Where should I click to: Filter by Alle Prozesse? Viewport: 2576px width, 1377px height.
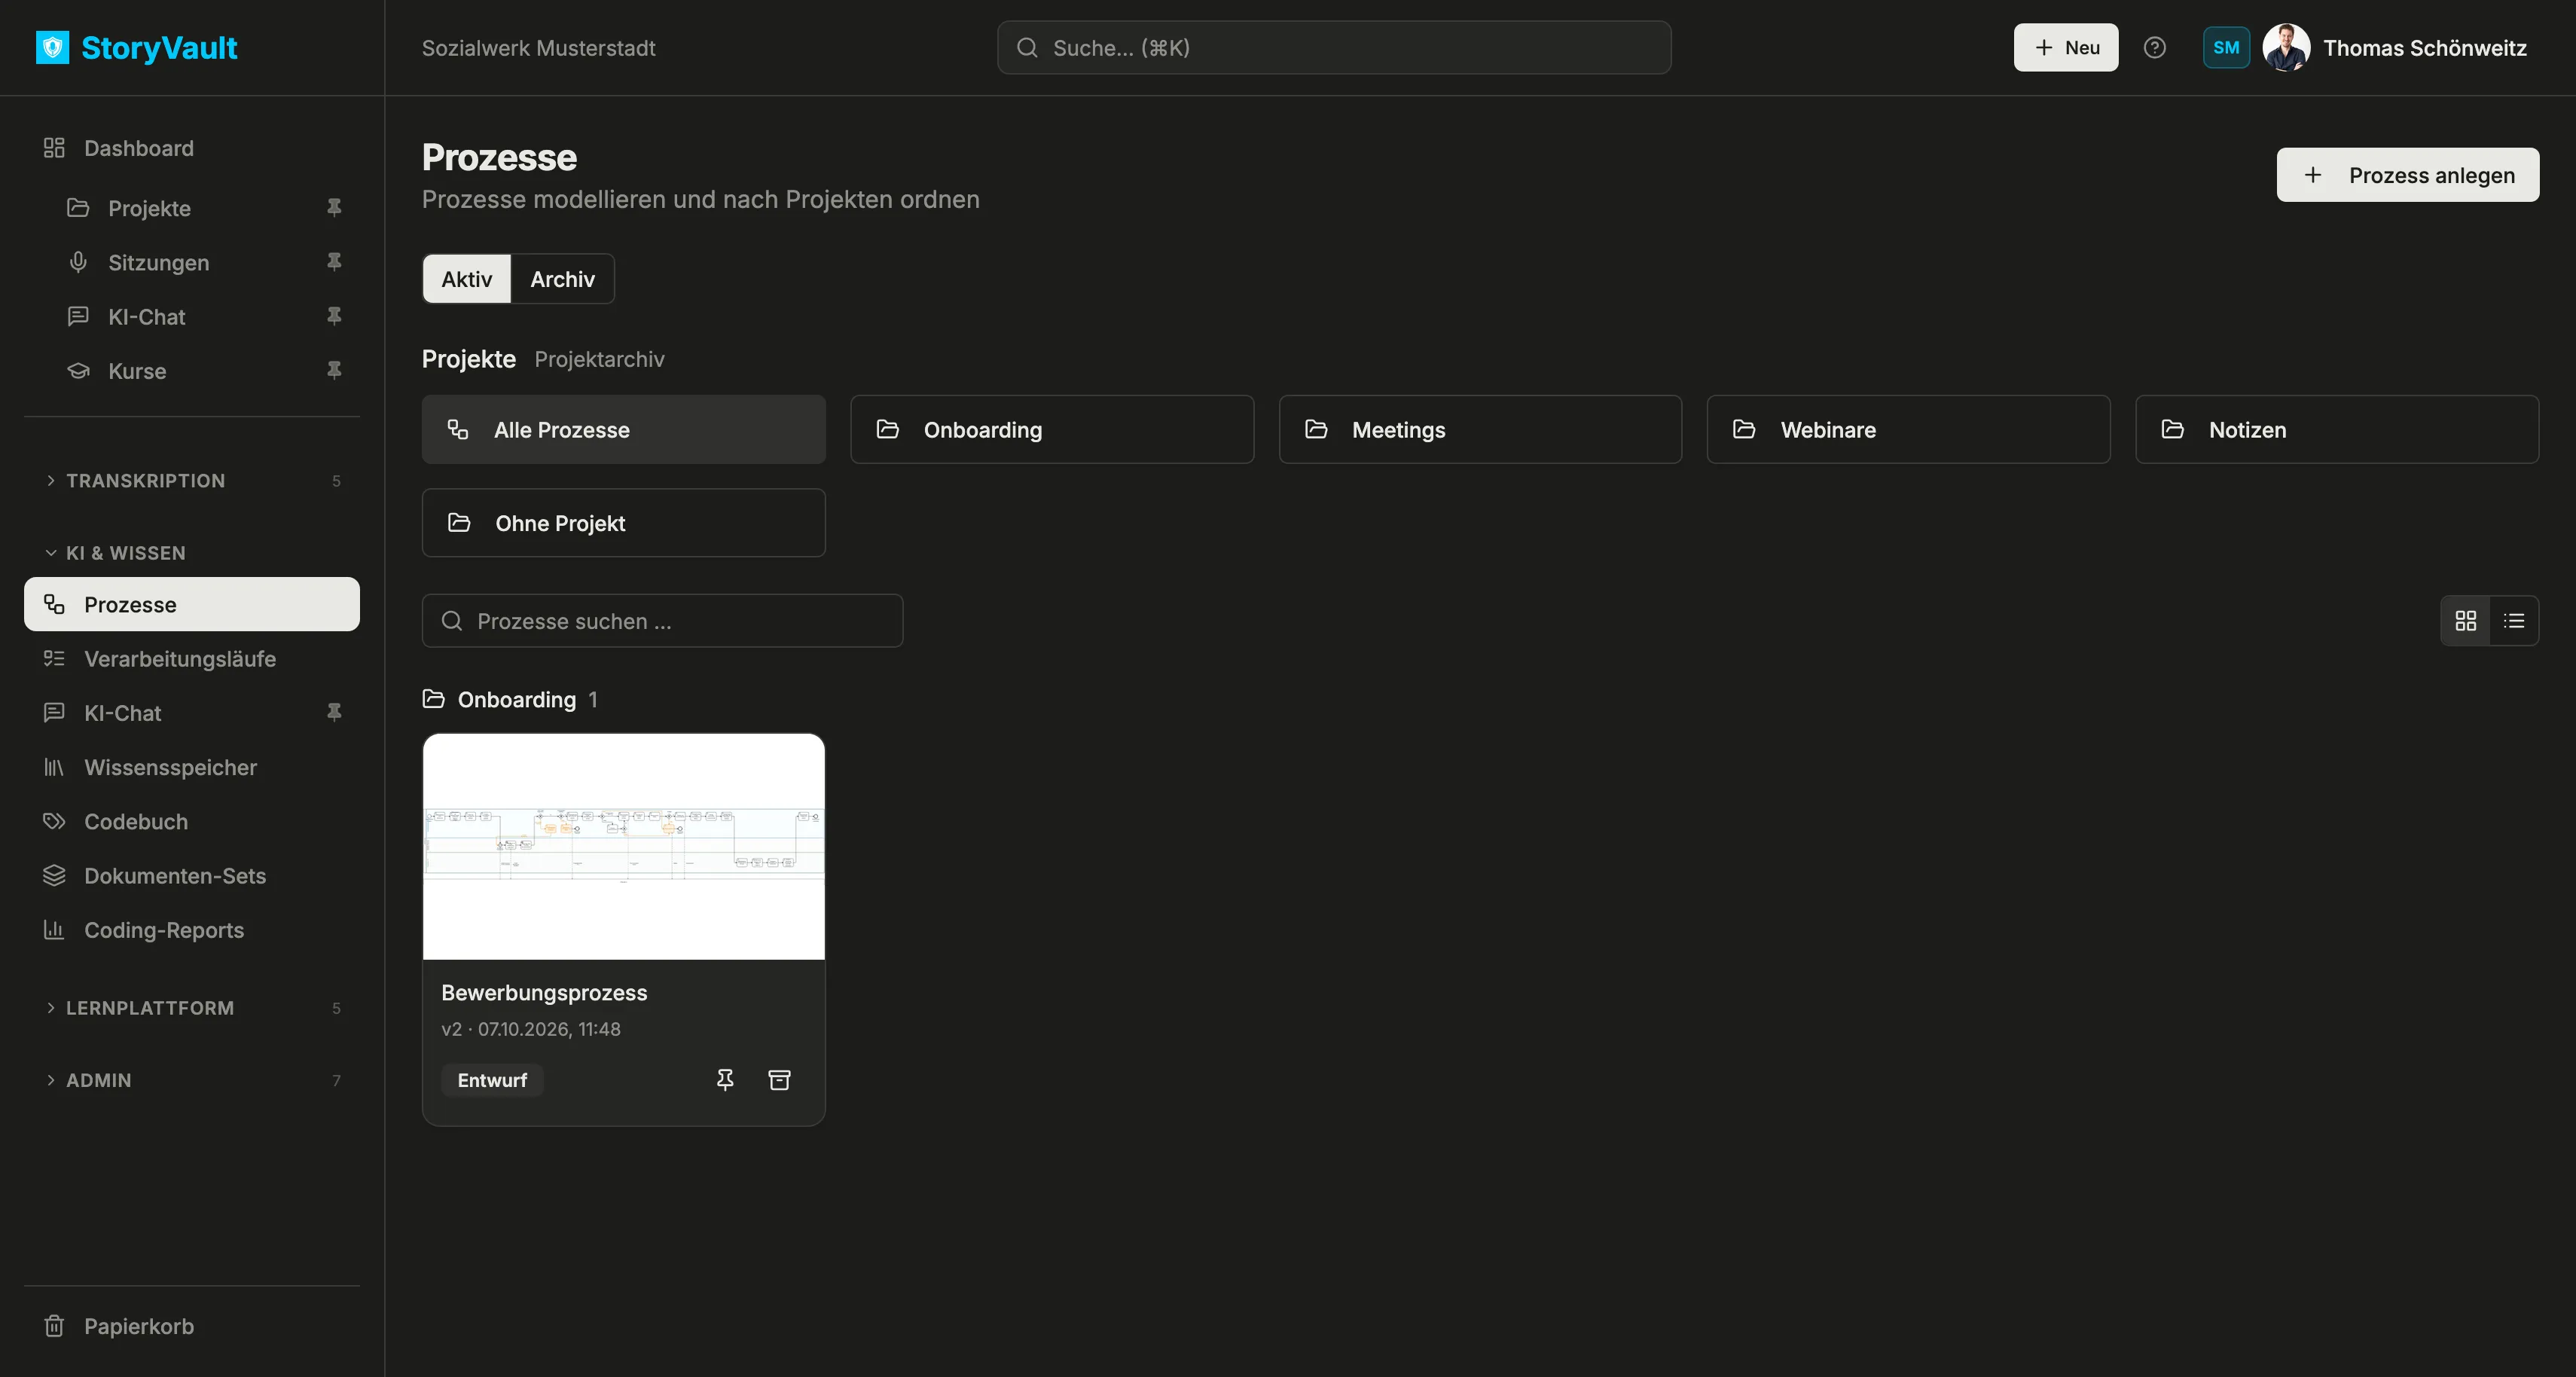click(x=624, y=429)
